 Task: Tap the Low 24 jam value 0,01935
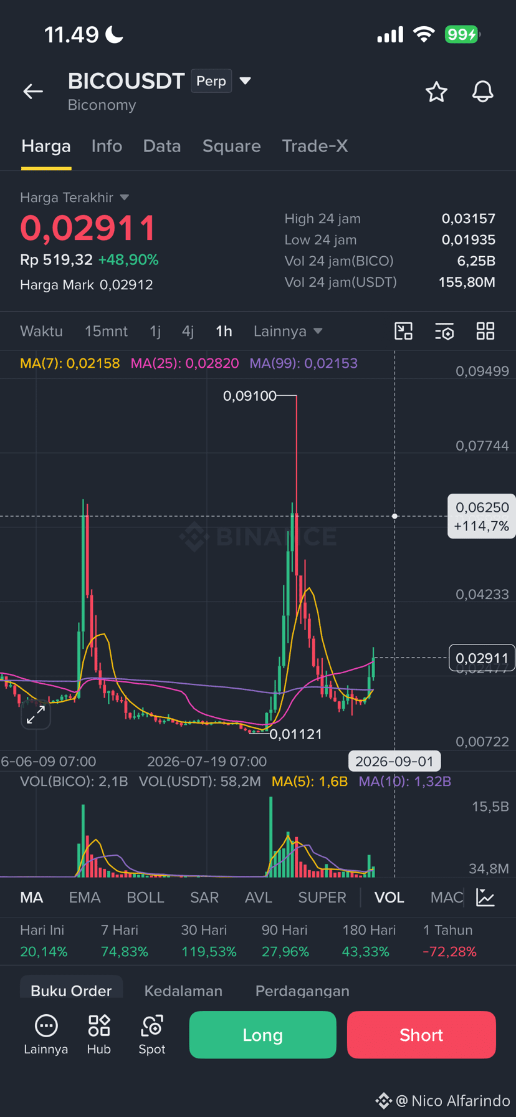[469, 240]
